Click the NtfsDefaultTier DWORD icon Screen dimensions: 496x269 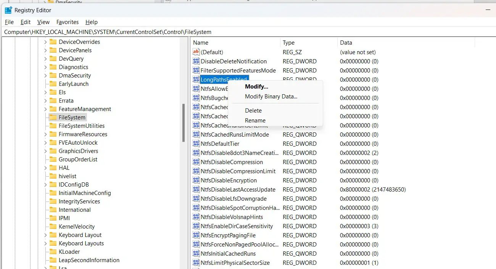coord(196,143)
